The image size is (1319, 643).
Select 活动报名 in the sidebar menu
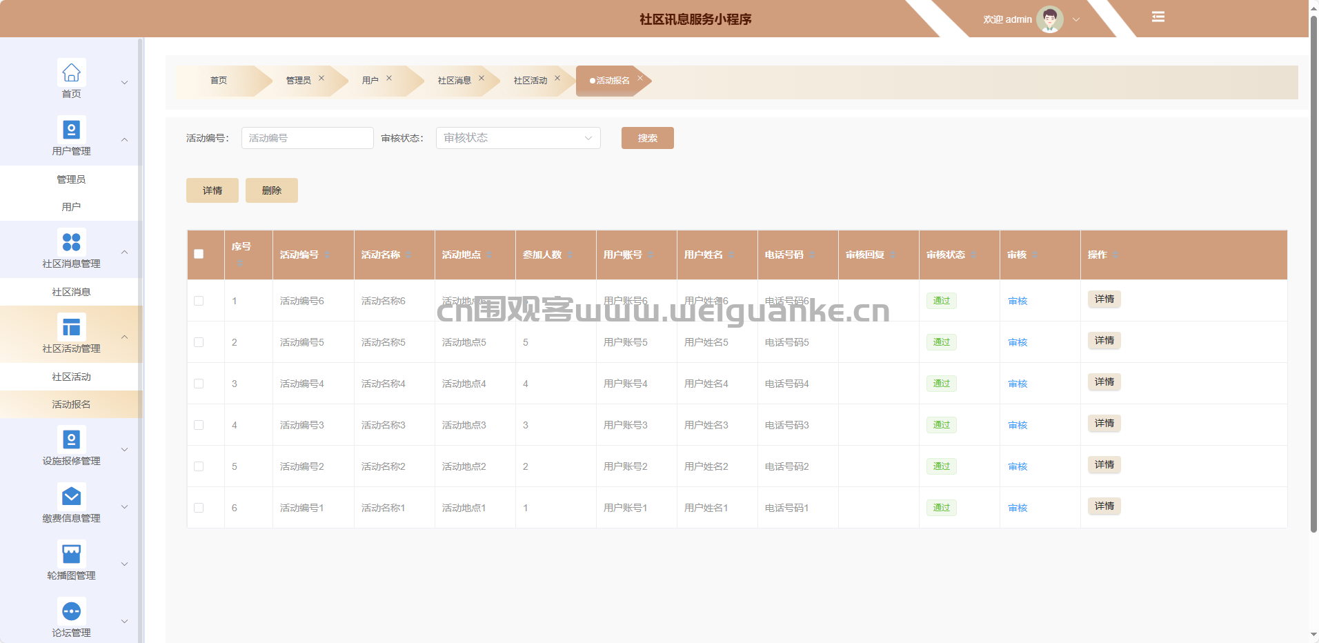(71, 404)
